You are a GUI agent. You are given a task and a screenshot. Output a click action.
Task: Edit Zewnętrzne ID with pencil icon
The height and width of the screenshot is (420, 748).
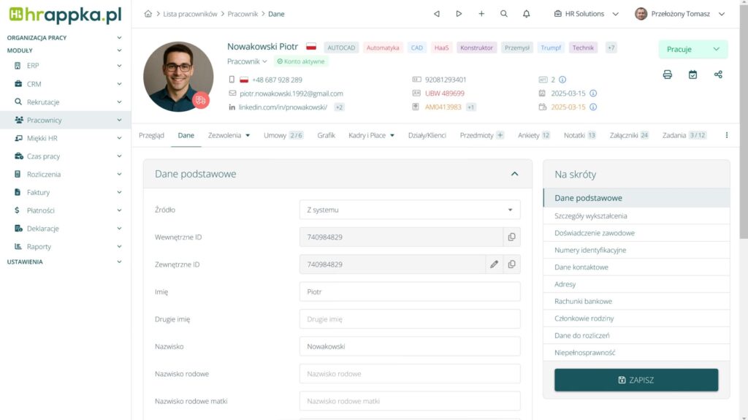(494, 264)
